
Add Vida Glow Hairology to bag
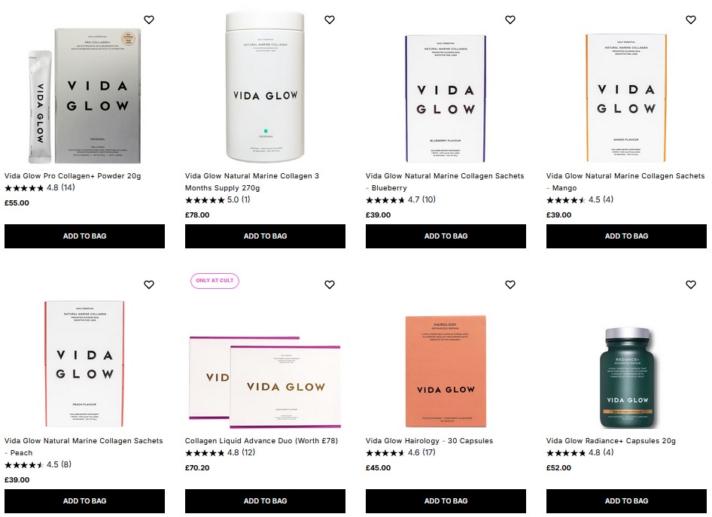click(x=446, y=500)
